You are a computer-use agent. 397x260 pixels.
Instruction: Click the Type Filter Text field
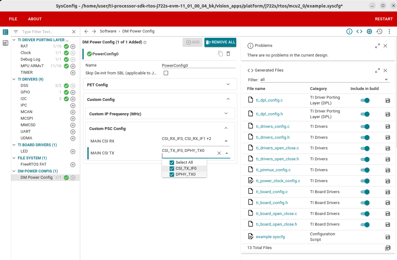pos(46,32)
